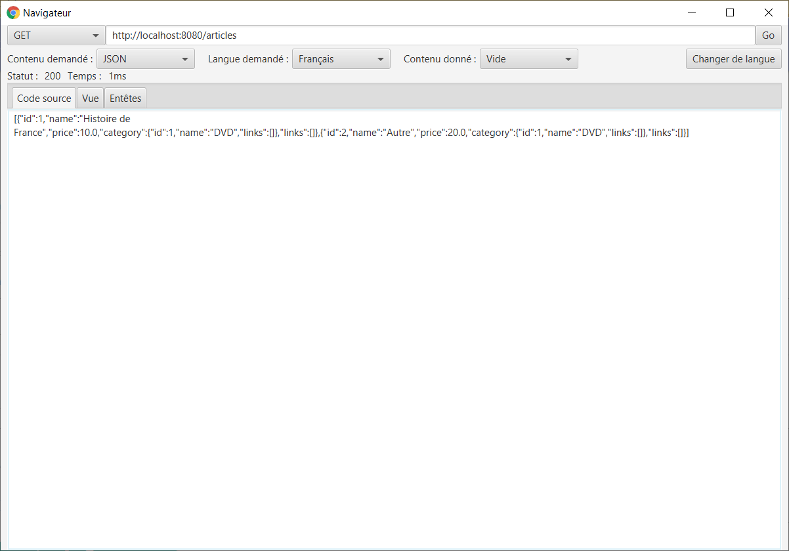Click the Langue demandé label
The height and width of the screenshot is (551, 789).
(x=248, y=59)
